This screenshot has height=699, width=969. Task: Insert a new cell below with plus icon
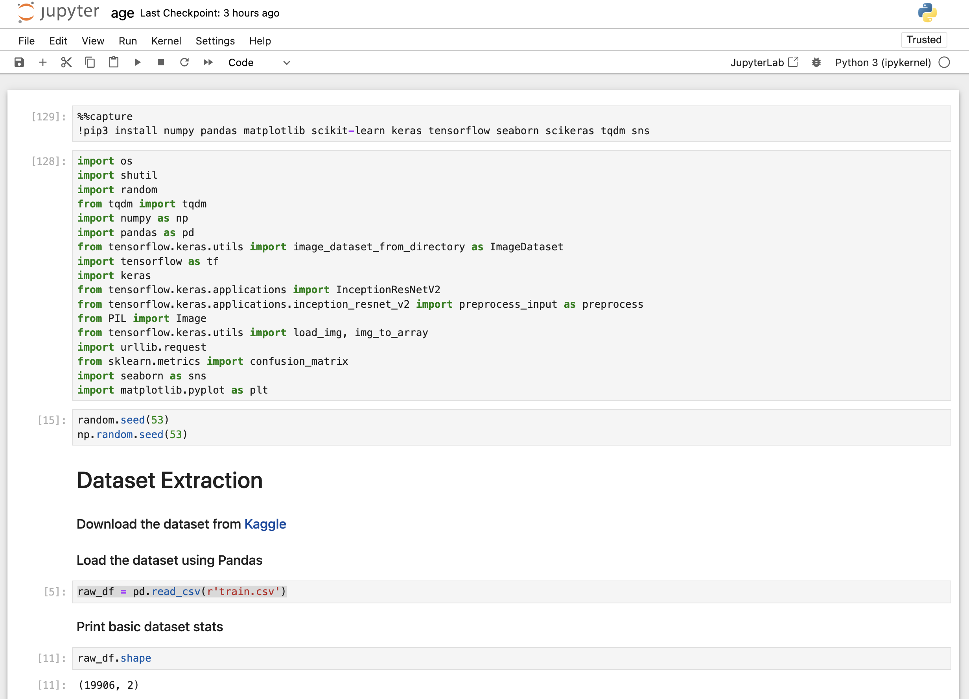(x=43, y=63)
